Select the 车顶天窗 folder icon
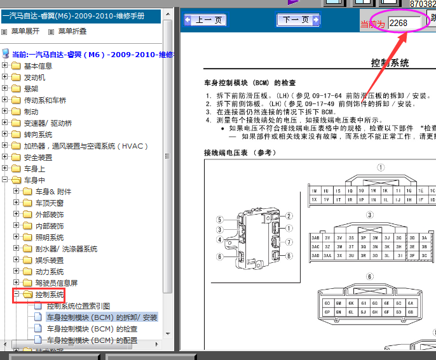This screenshot has height=360, width=436. (x=27, y=203)
